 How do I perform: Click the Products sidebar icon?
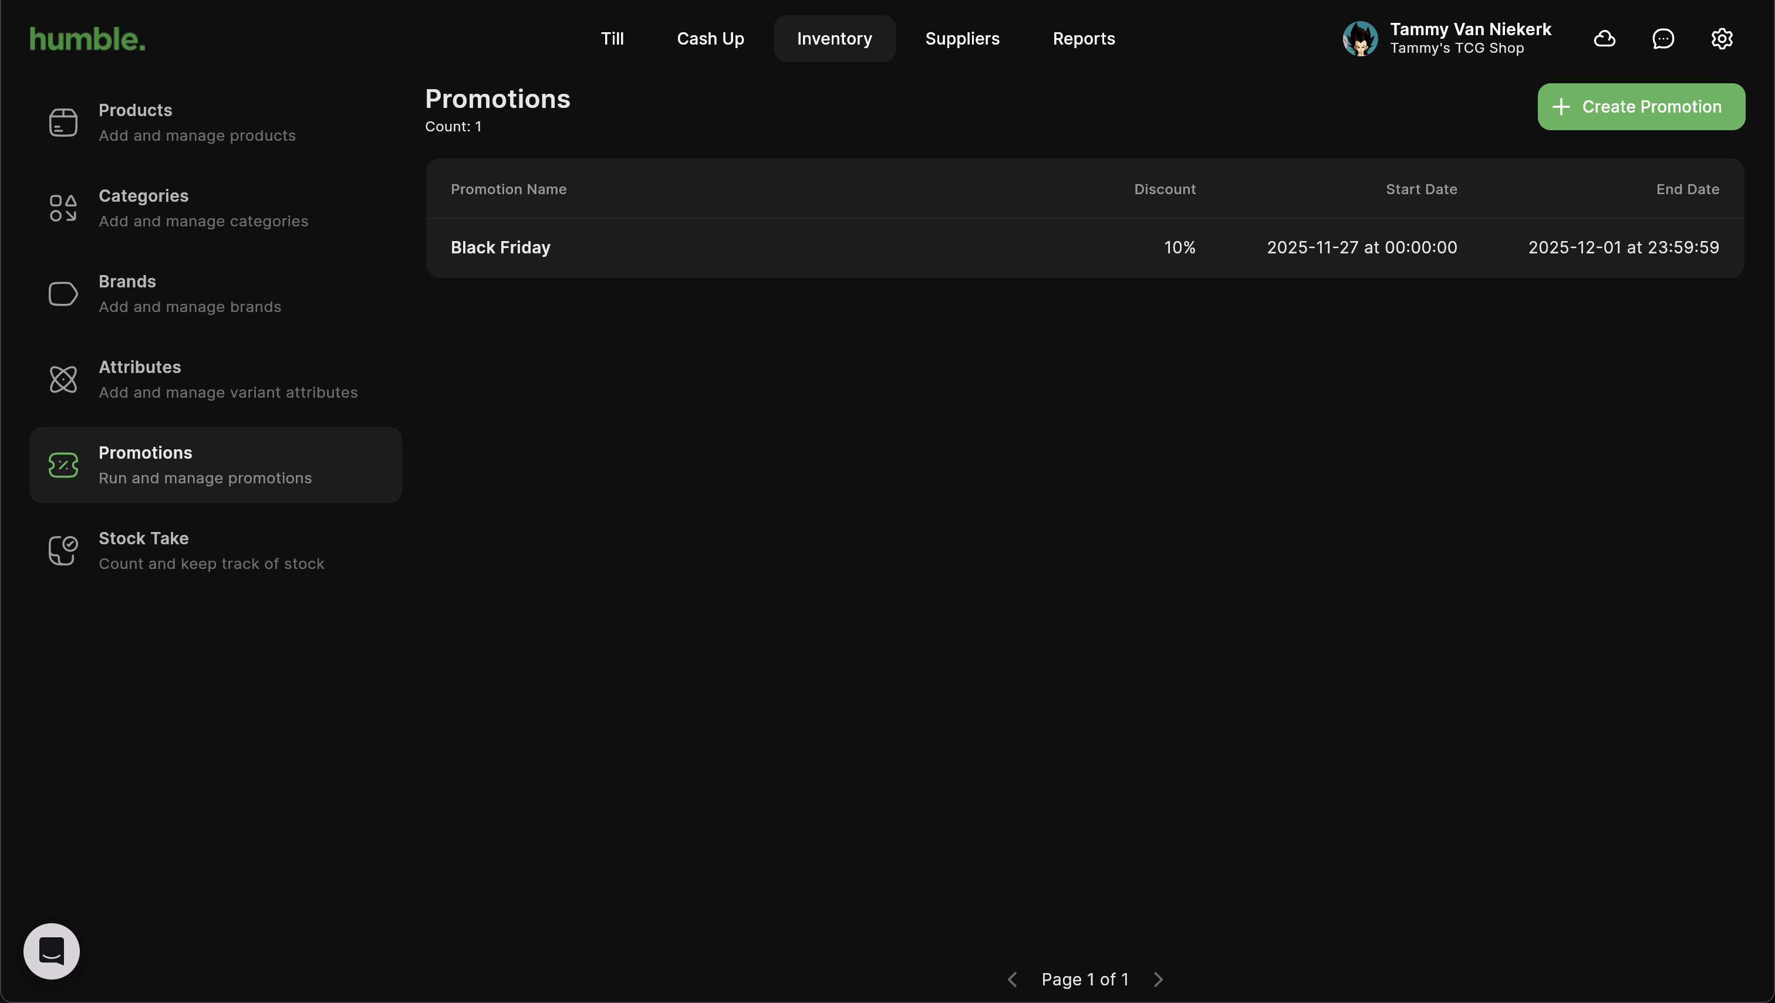coord(63,123)
